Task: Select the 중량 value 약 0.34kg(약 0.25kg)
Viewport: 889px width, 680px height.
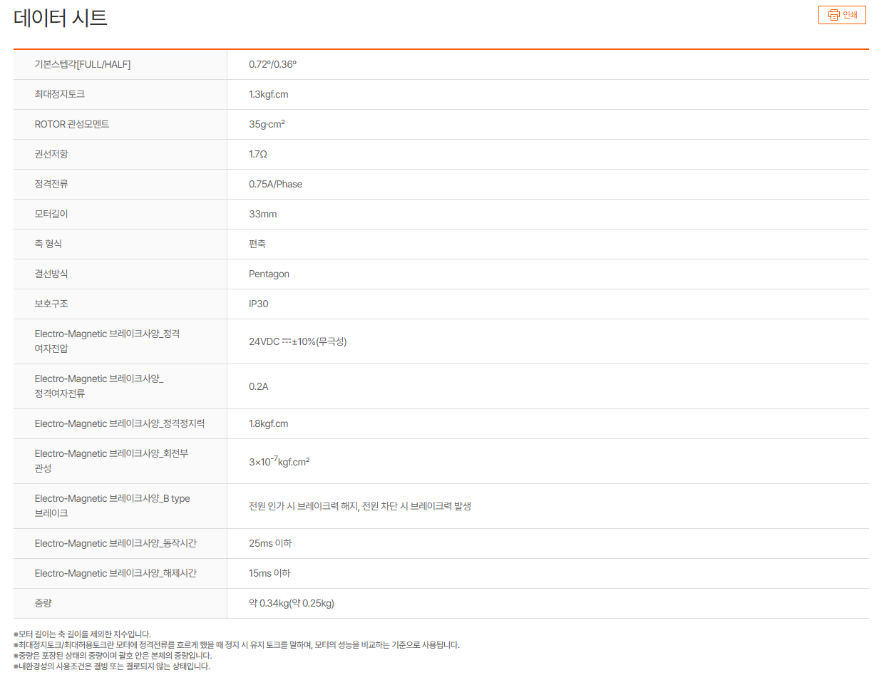Action: (x=291, y=603)
